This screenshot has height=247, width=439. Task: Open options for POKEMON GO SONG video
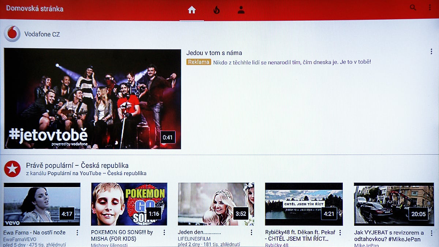pos(164,233)
